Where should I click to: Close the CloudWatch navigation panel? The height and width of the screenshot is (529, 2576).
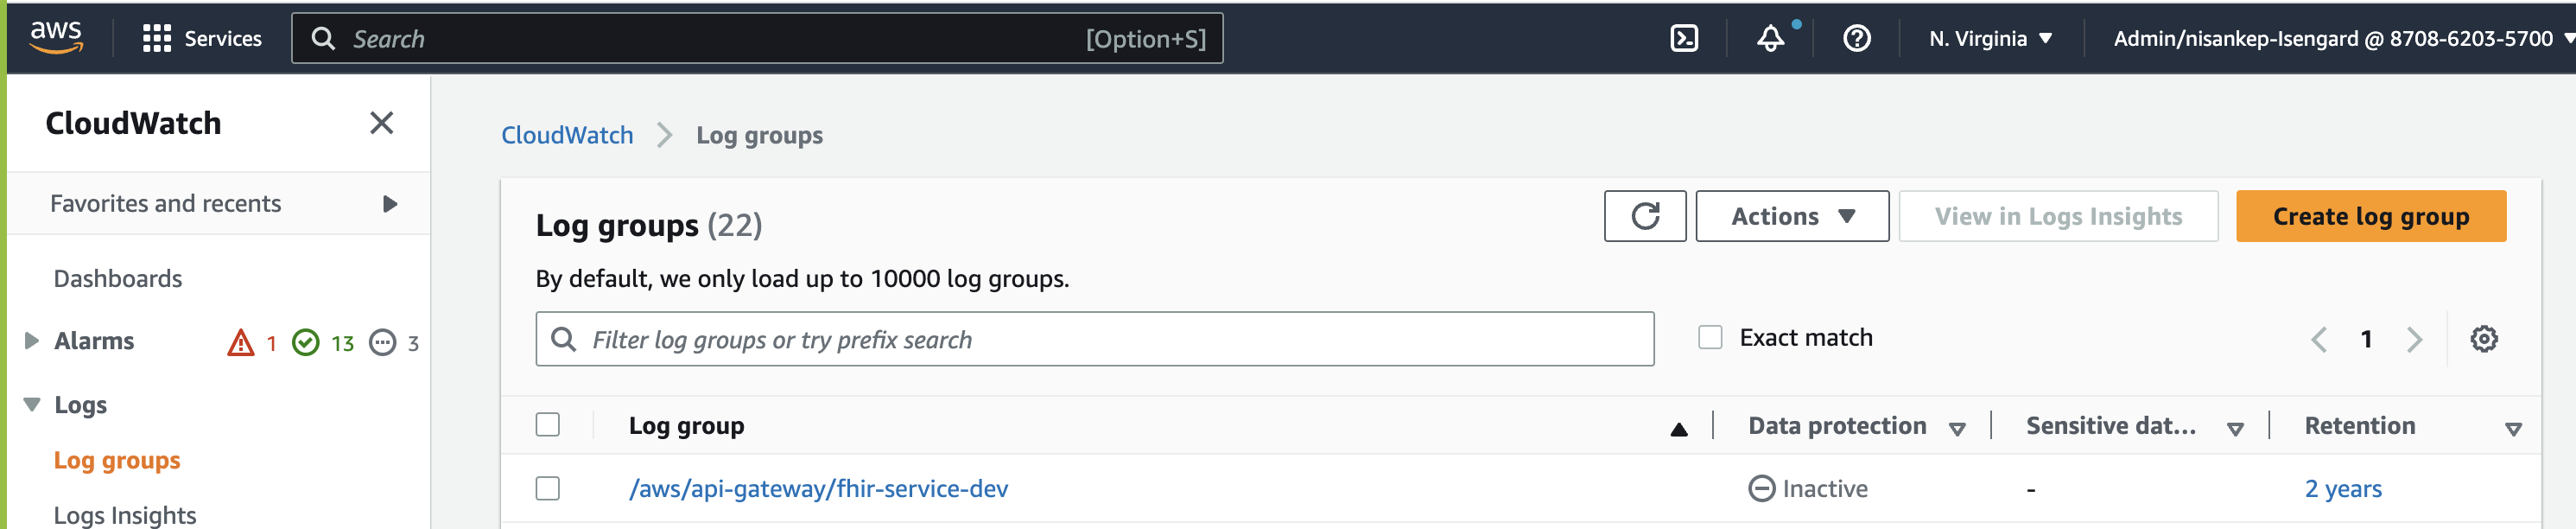coord(381,123)
